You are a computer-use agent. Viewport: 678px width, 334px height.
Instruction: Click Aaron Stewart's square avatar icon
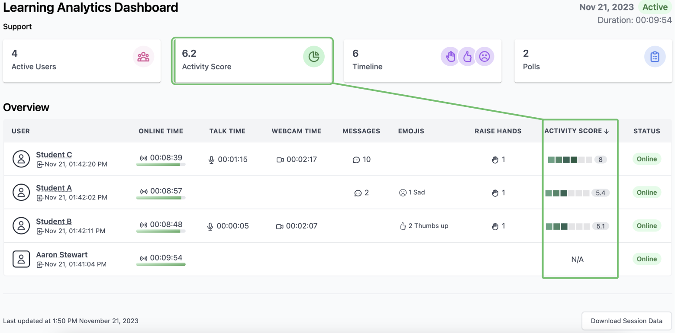coord(21,259)
